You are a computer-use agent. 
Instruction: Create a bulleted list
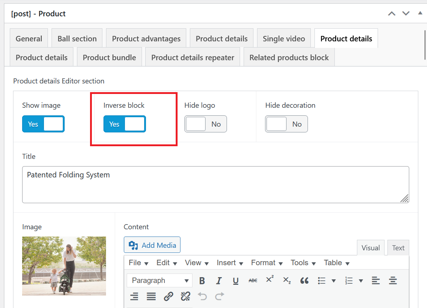[x=322, y=280]
